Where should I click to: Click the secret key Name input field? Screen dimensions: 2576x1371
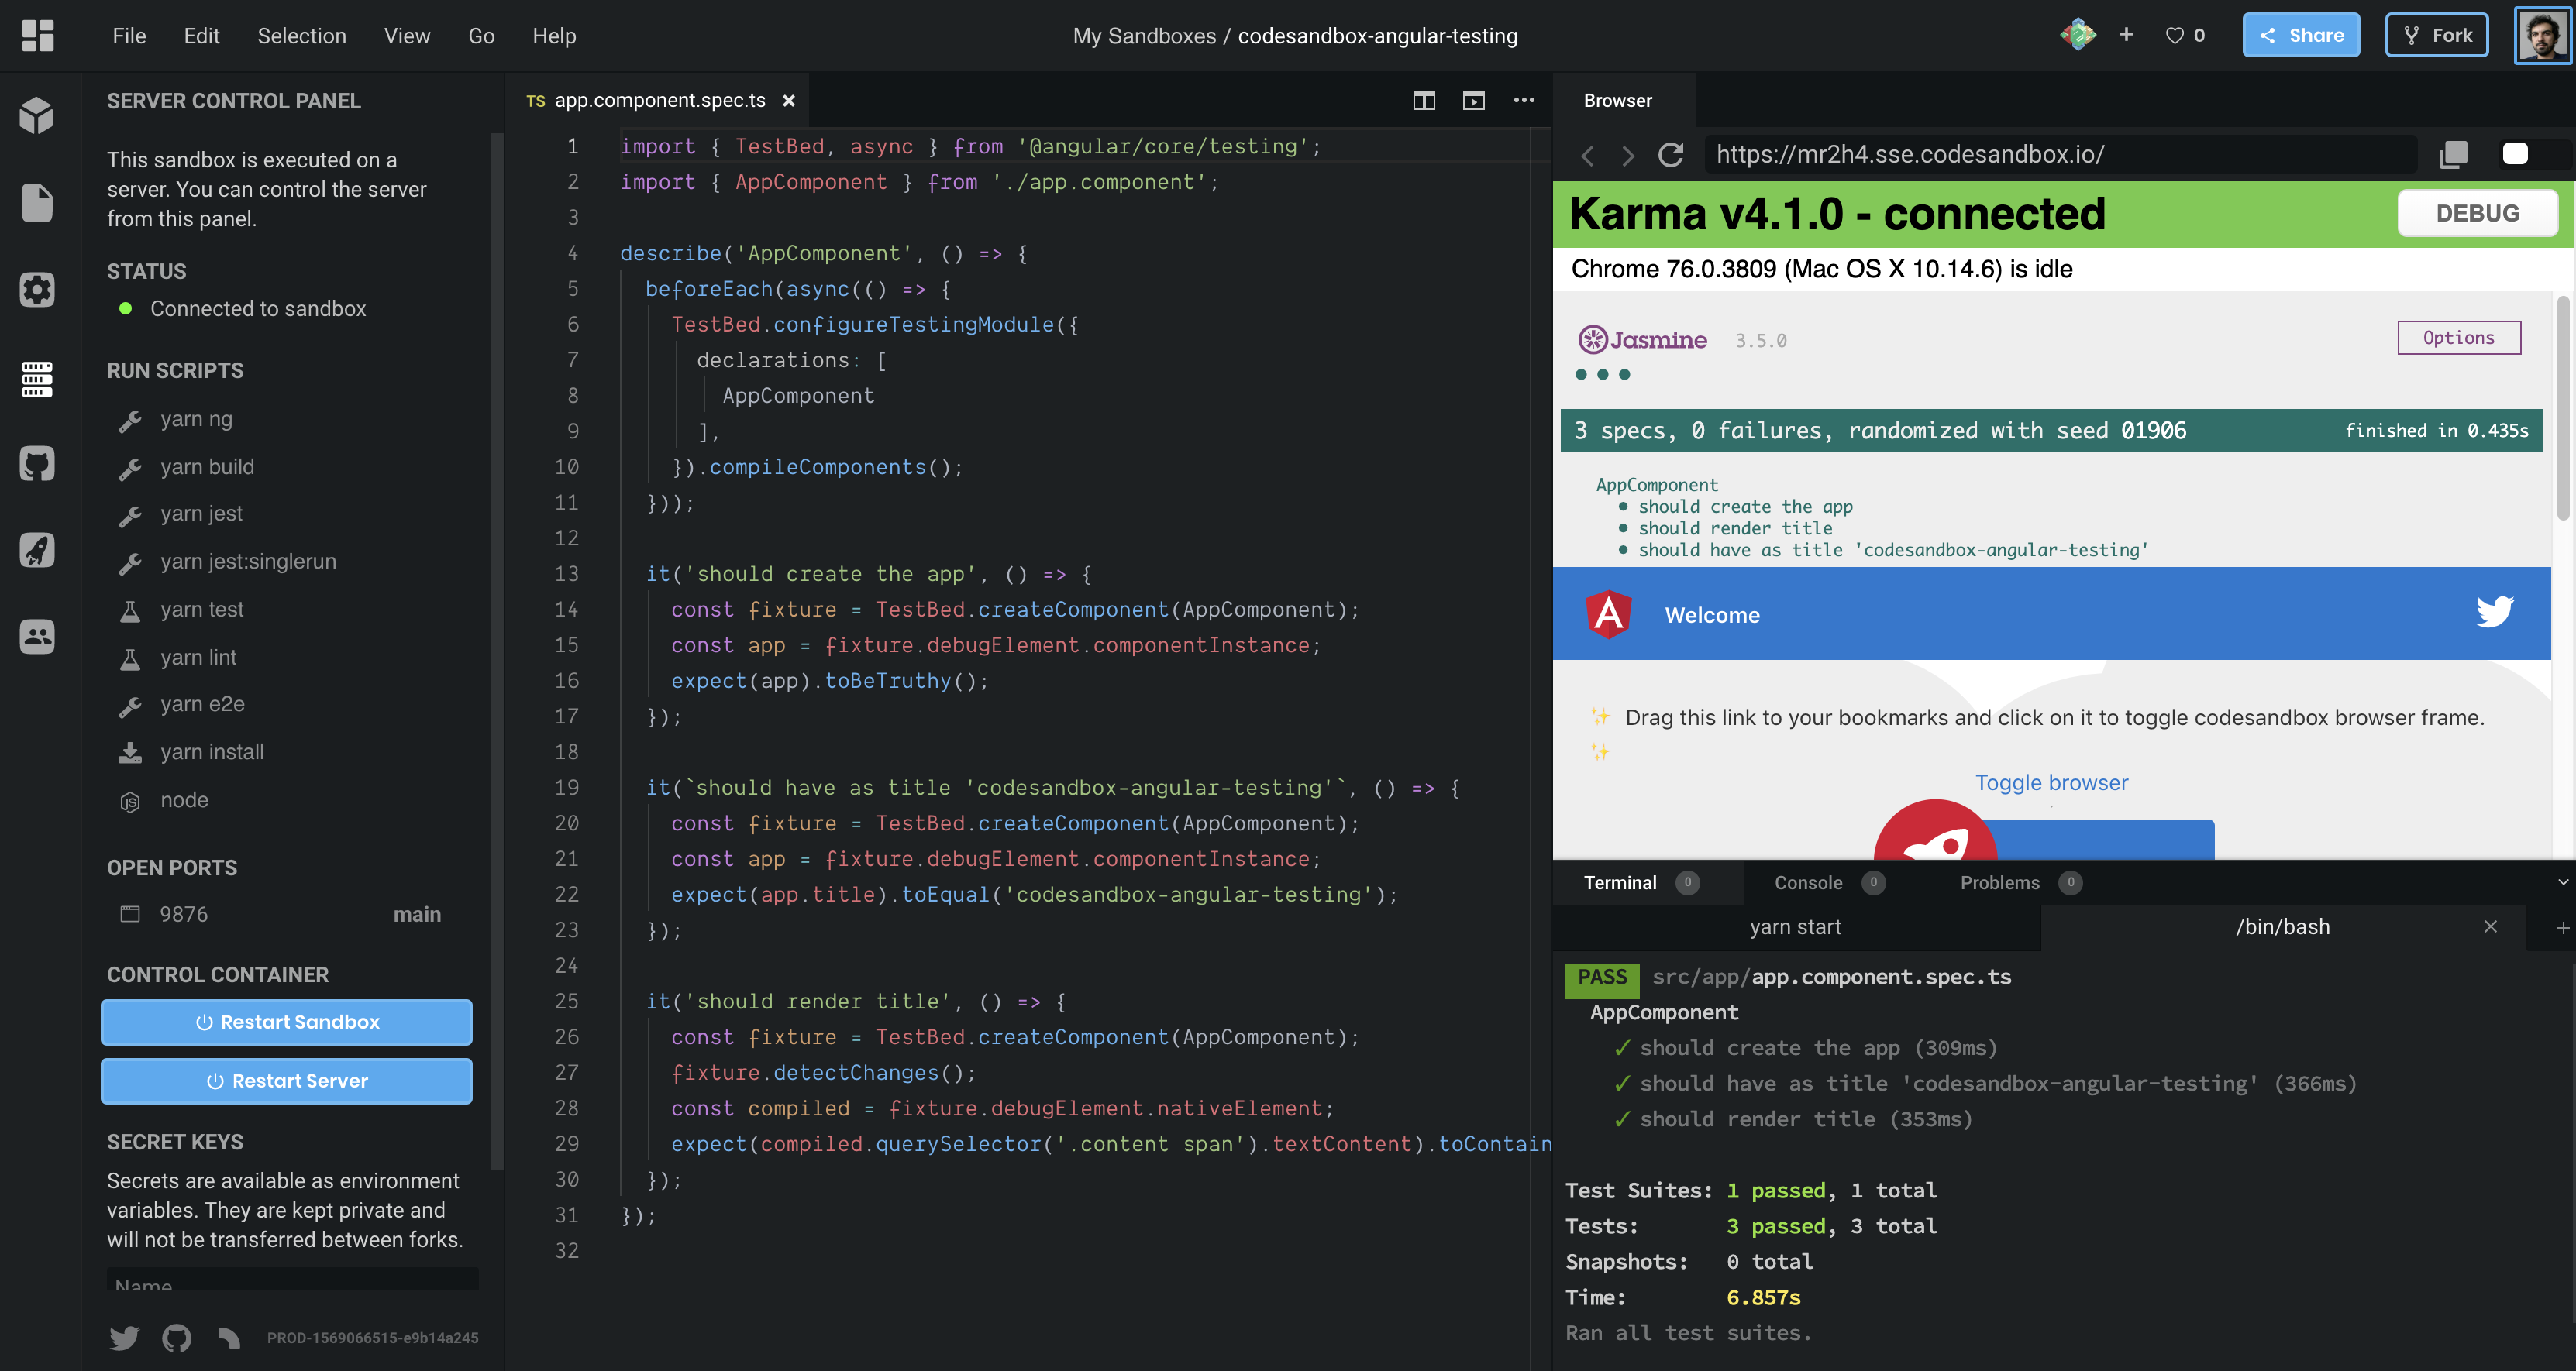292,1280
